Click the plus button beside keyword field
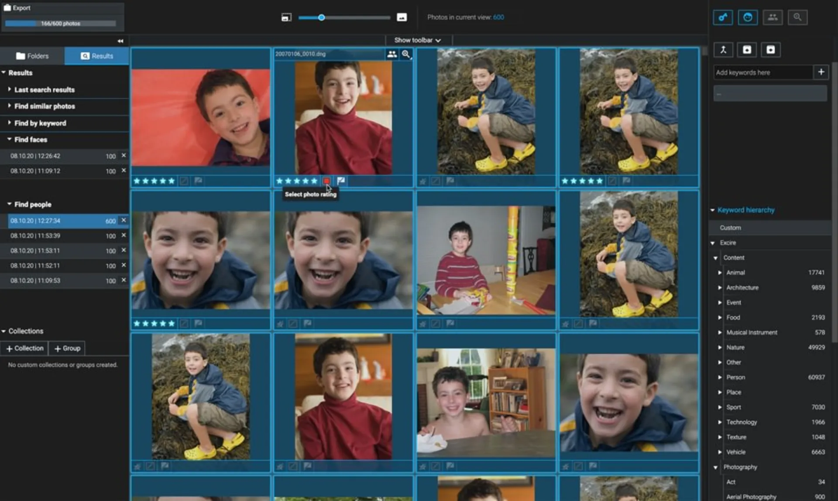838x501 pixels. pyautogui.click(x=821, y=72)
